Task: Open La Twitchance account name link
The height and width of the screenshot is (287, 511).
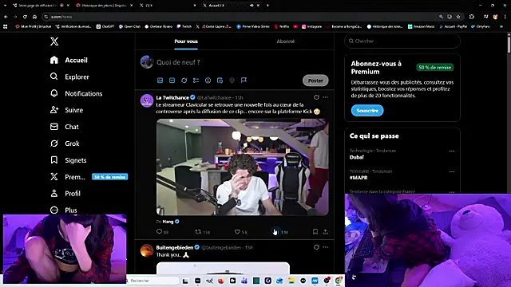Action: pyautogui.click(x=172, y=97)
